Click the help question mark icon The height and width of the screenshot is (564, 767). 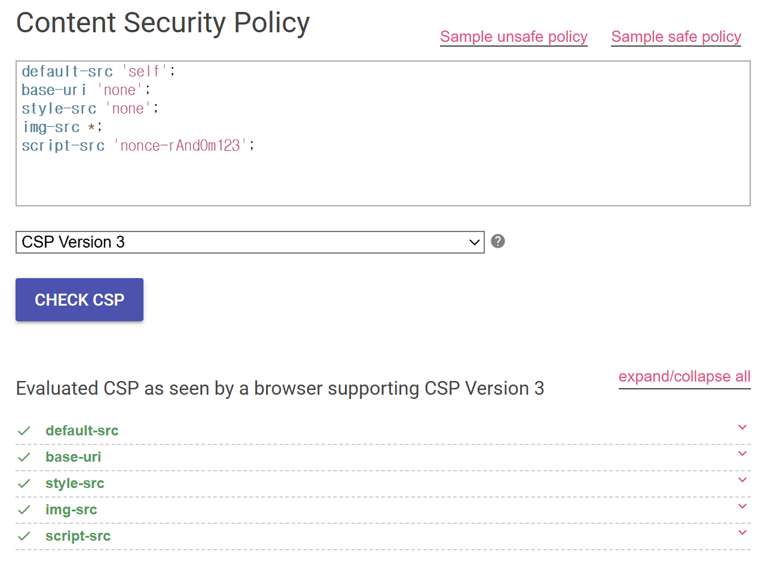click(x=498, y=241)
